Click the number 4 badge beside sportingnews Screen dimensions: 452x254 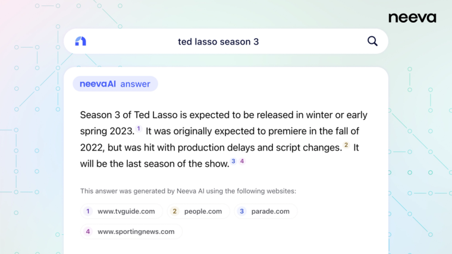pos(88,231)
